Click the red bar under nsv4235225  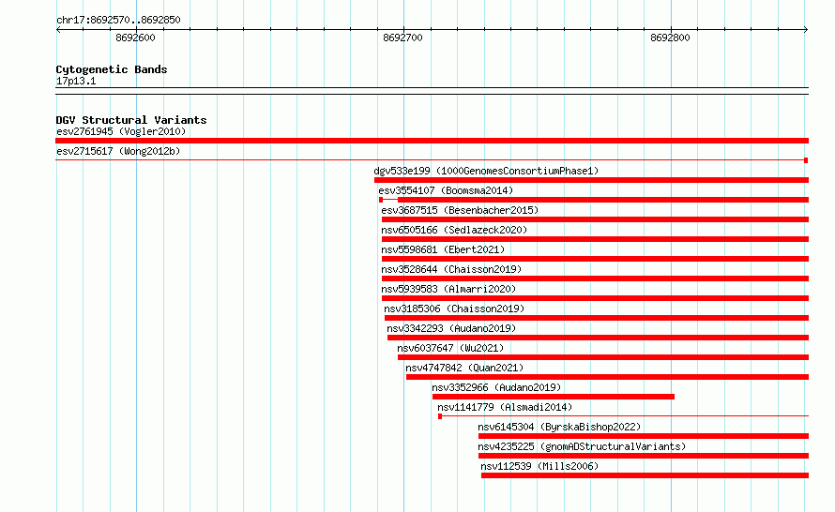tap(644, 456)
